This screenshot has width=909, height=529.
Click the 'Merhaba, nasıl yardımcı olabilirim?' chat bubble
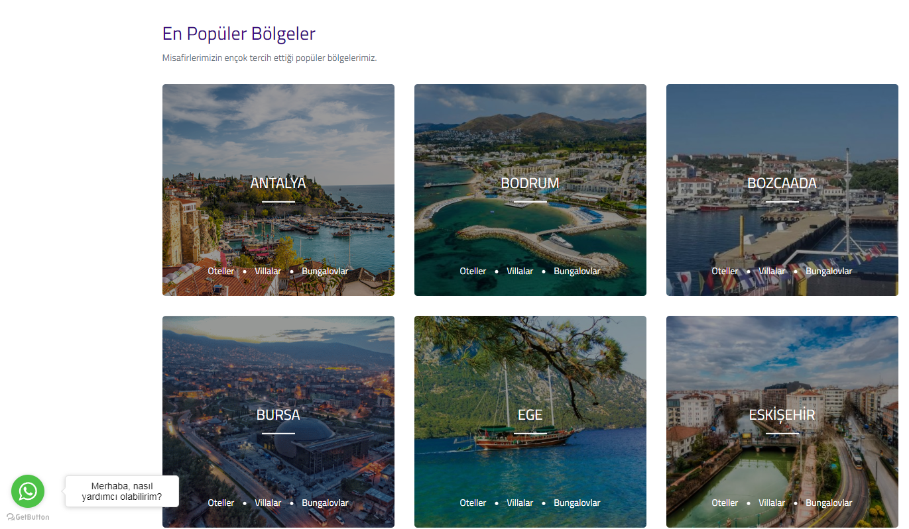(x=122, y=491)
